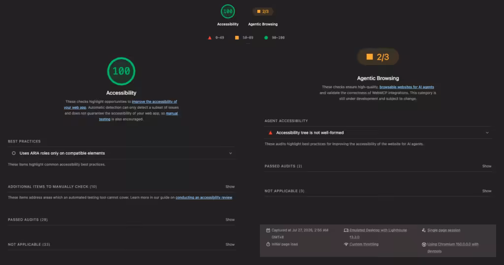Click the circle marker beside Uses ARIA roles

tap(14, 153)
